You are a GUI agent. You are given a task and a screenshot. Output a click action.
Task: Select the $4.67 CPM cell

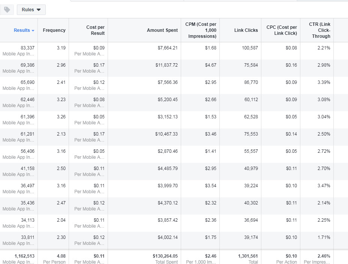coord(210,65)
